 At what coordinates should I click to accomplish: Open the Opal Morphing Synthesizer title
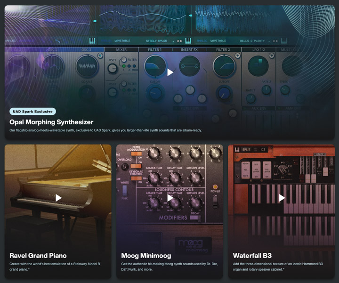pyautogui.click(x=51, y=122)
